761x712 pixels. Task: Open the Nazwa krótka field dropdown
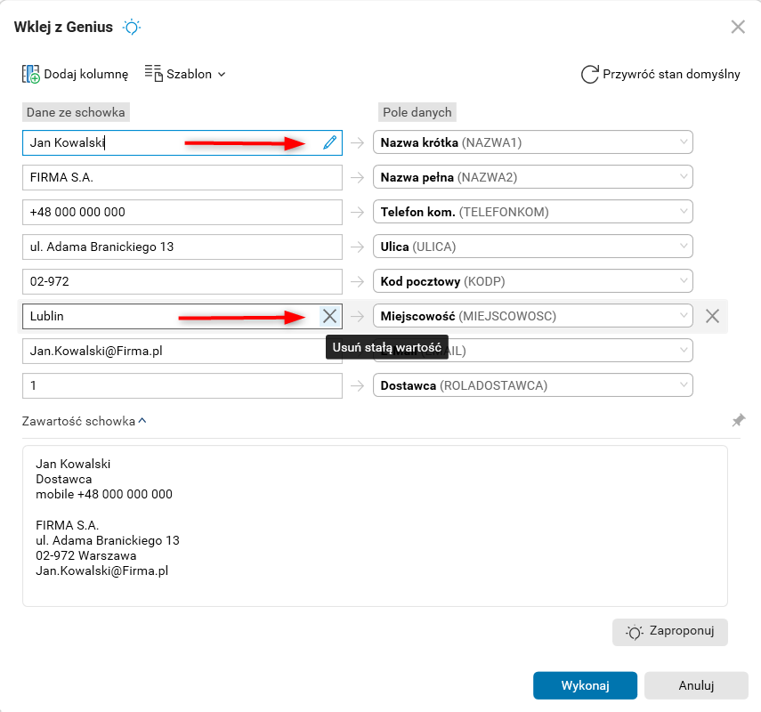684,142
